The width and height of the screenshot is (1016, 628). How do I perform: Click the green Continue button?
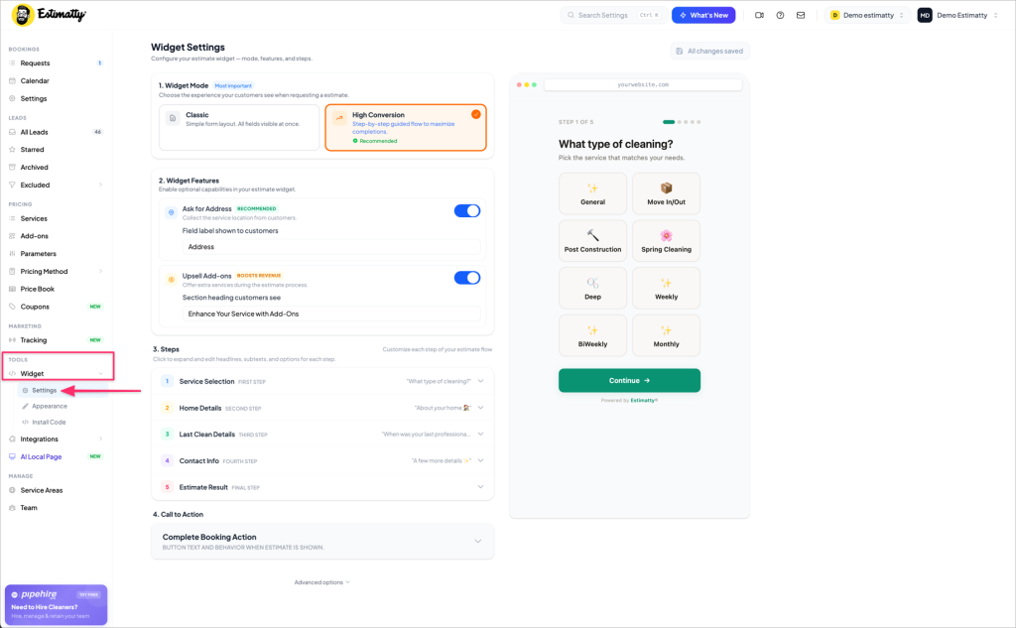pyautogui.click(x=629, y=380)
